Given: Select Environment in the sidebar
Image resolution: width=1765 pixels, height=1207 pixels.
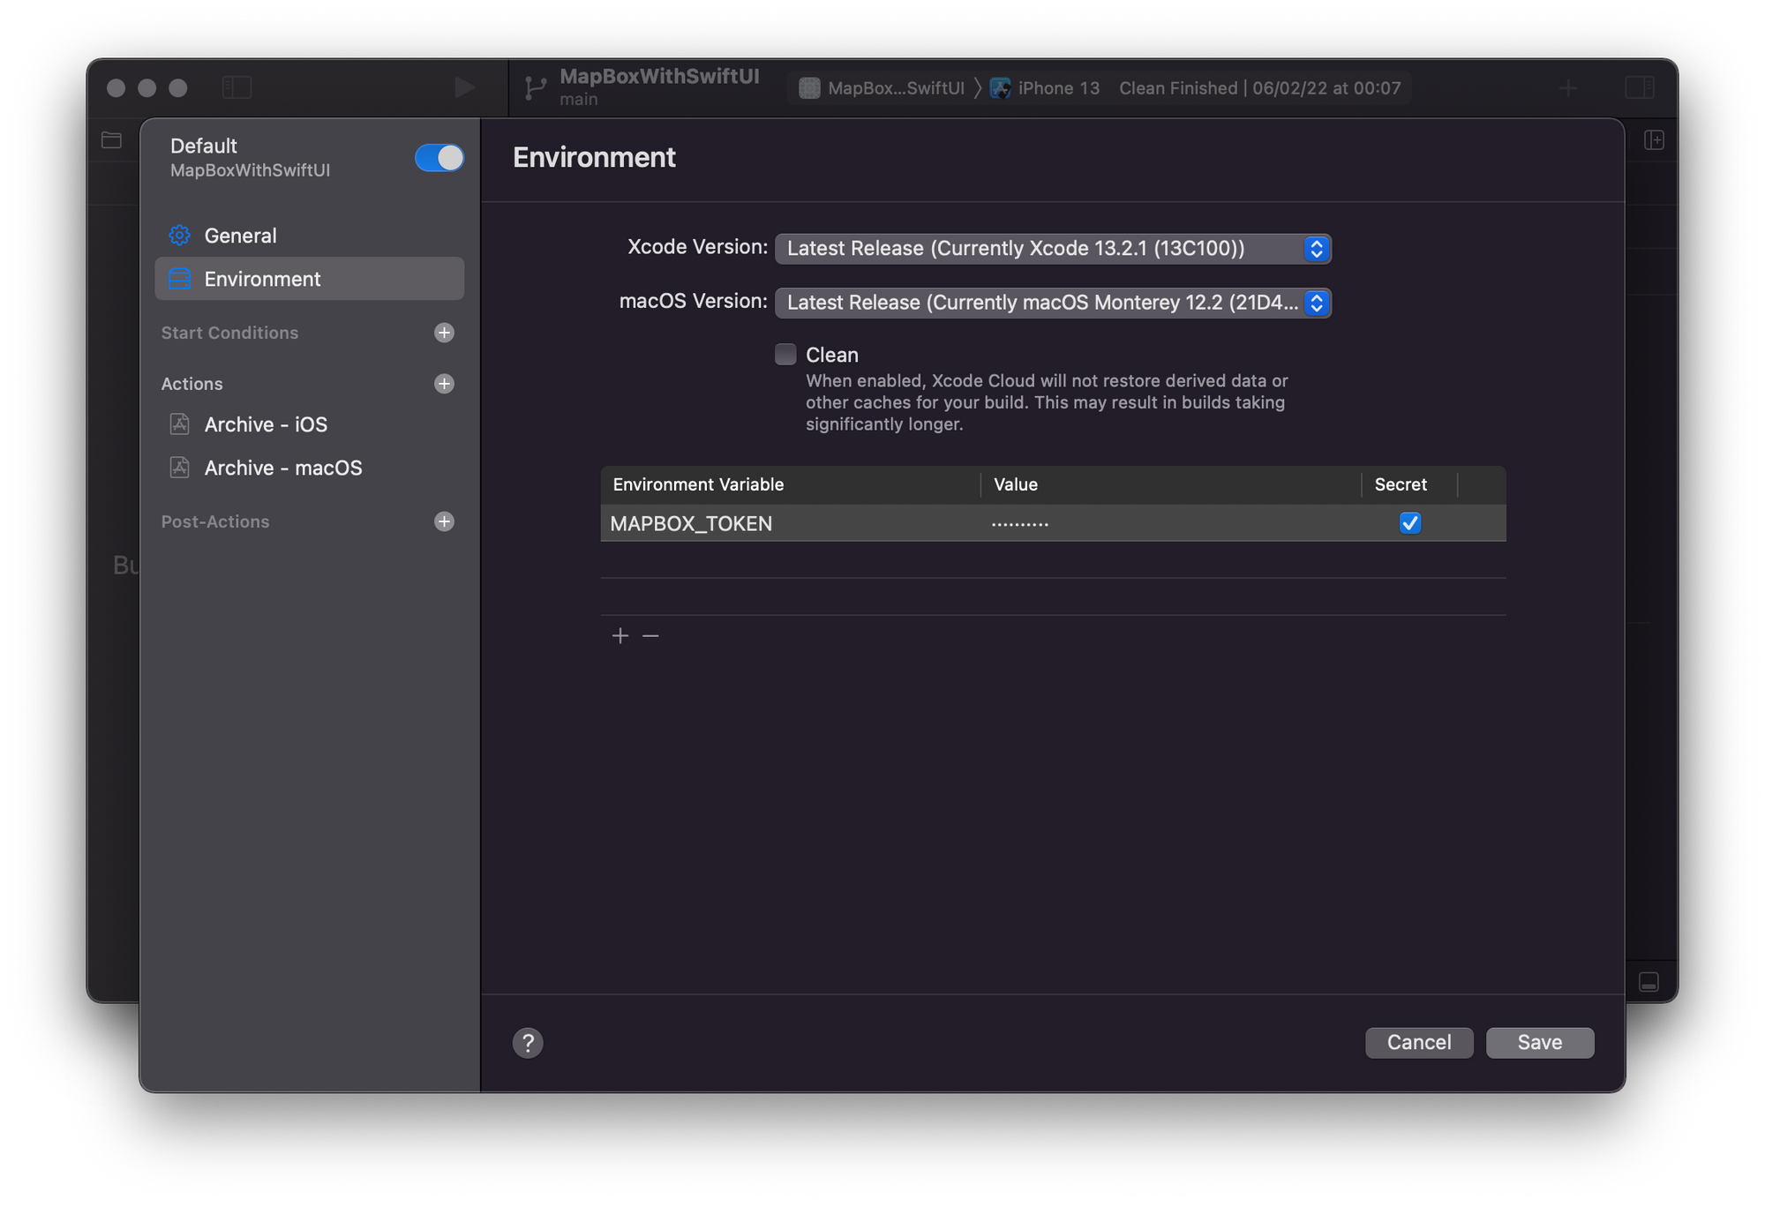Looking at the screenshot, I should pos(262,279).
